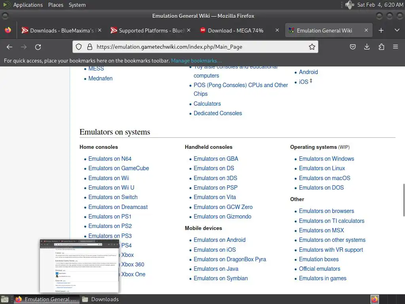405x304 pixels.
Task: Open Emulators on Symbian link
Action: click(221, 278)
